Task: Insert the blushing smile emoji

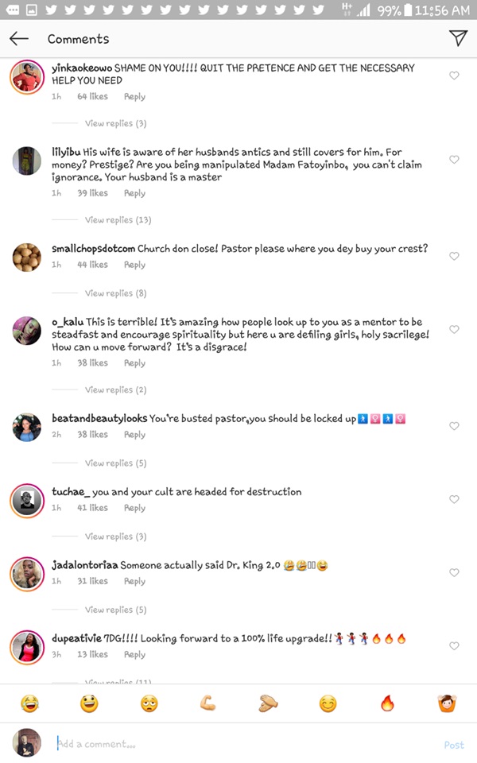Action: [328, 703]
